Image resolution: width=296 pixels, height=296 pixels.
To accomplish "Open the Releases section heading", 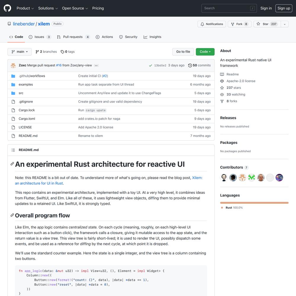I will [228, 118].
